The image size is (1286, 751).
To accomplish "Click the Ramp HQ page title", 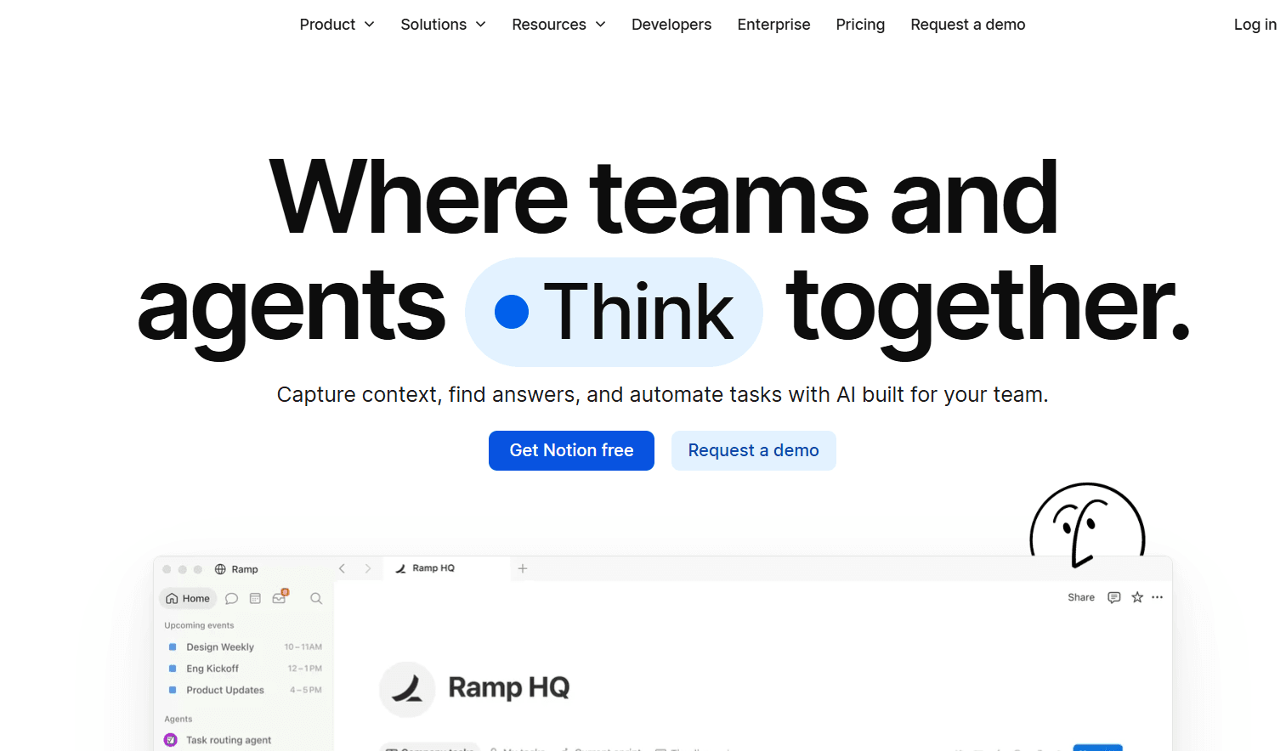I will pyautogui.click(x=509, y=687).
